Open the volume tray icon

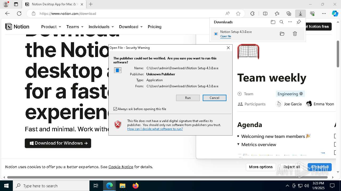(307, 186)
